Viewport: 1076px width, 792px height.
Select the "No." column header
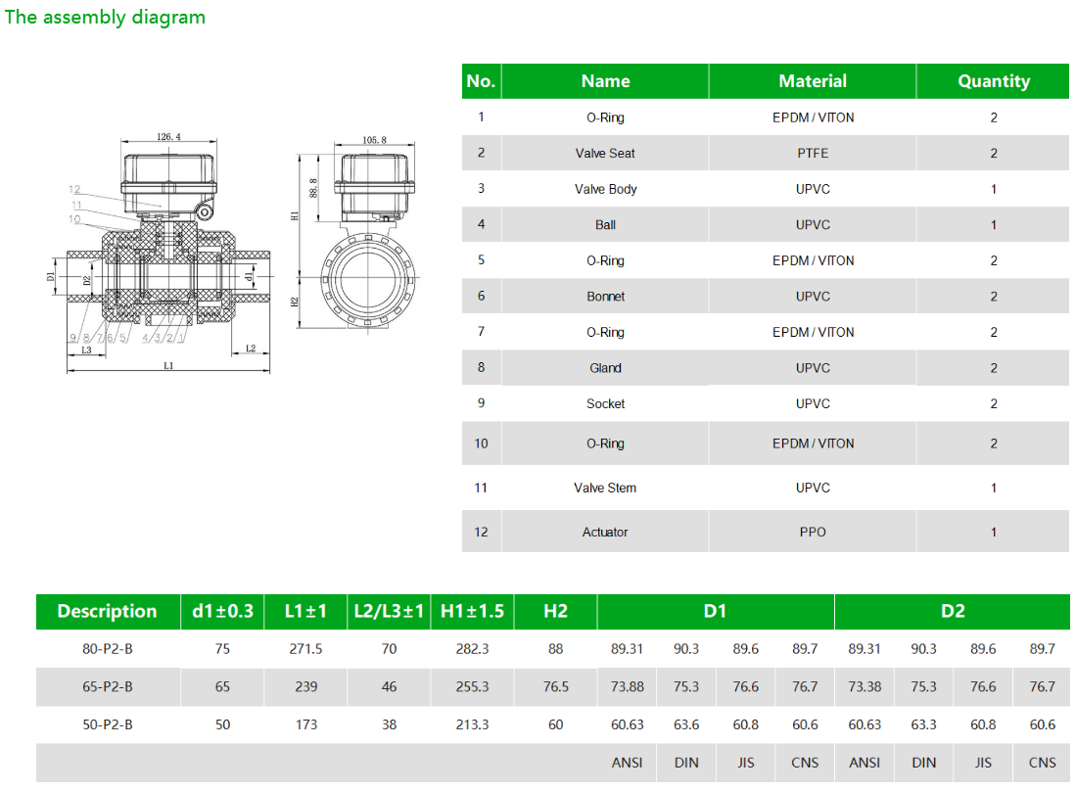coord(481,81)
